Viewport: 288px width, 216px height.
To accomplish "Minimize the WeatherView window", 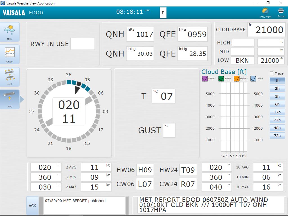I will point(255,3).
